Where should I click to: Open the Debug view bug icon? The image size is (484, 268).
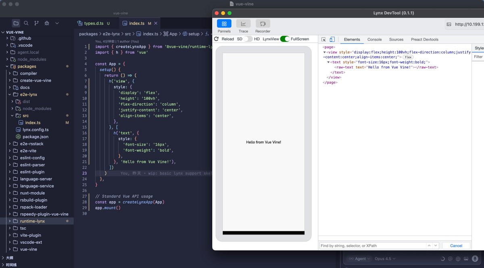[47, 23]
